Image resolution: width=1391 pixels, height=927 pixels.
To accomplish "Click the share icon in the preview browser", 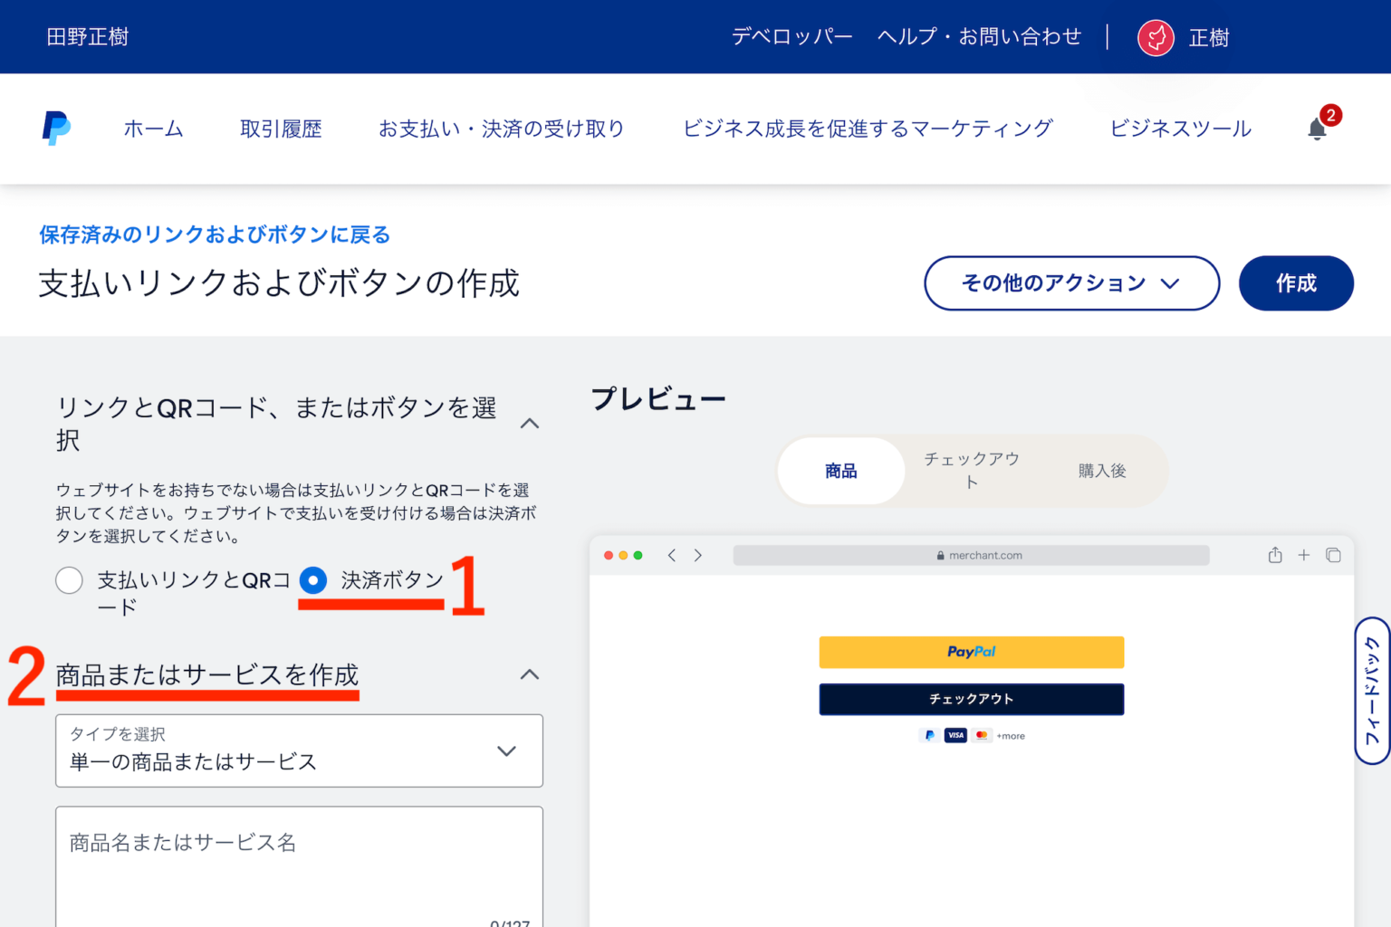I will (1275, 555).
